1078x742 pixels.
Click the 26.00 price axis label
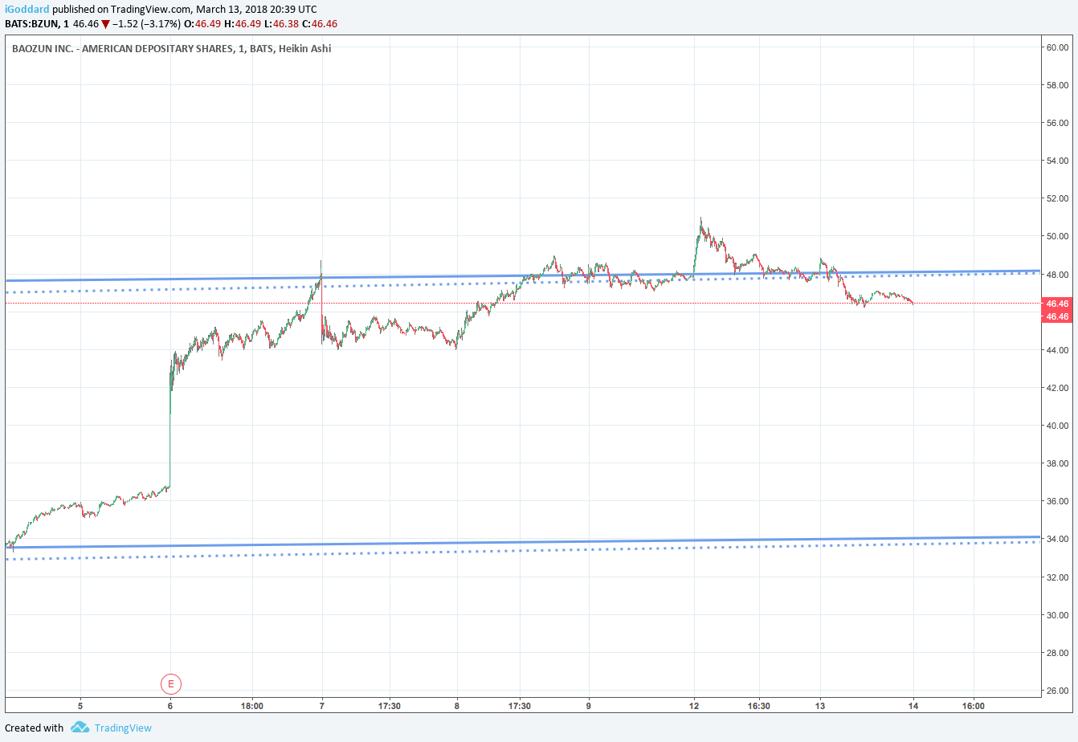coord(1057,691)
